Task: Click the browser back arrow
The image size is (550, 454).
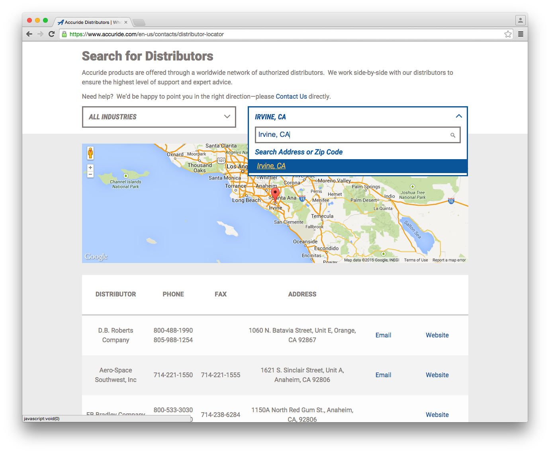Action: coord(29,34)
